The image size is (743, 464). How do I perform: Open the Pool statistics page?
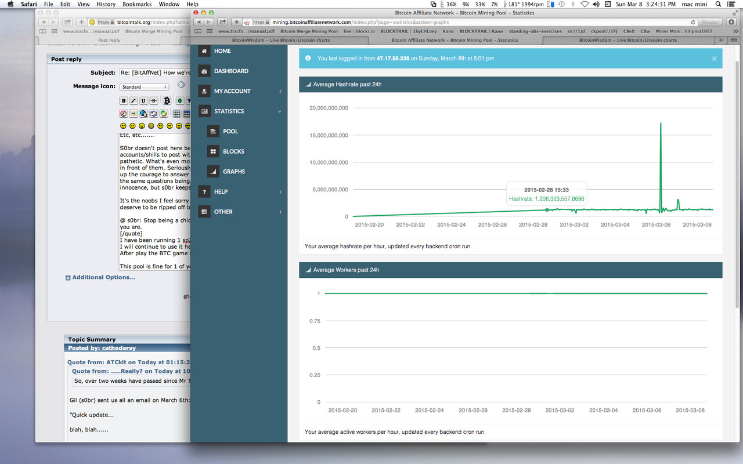coord(239,132)
